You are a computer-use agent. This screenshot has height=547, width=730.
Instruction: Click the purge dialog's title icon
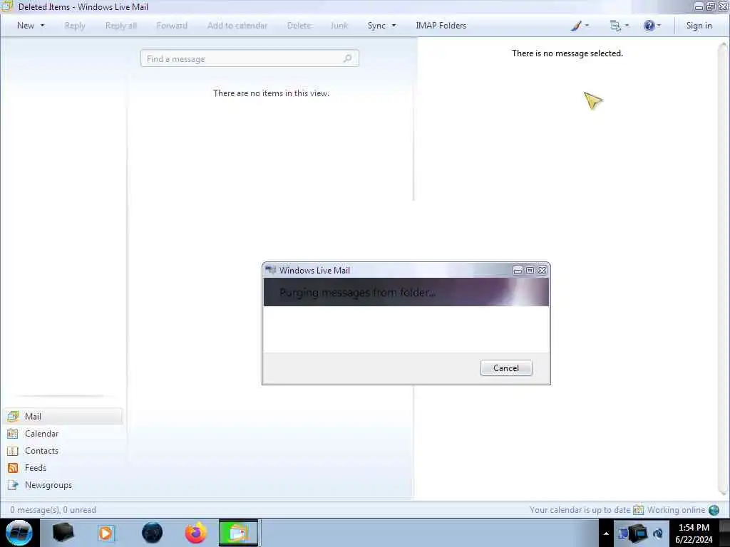(x=270, y=270)
